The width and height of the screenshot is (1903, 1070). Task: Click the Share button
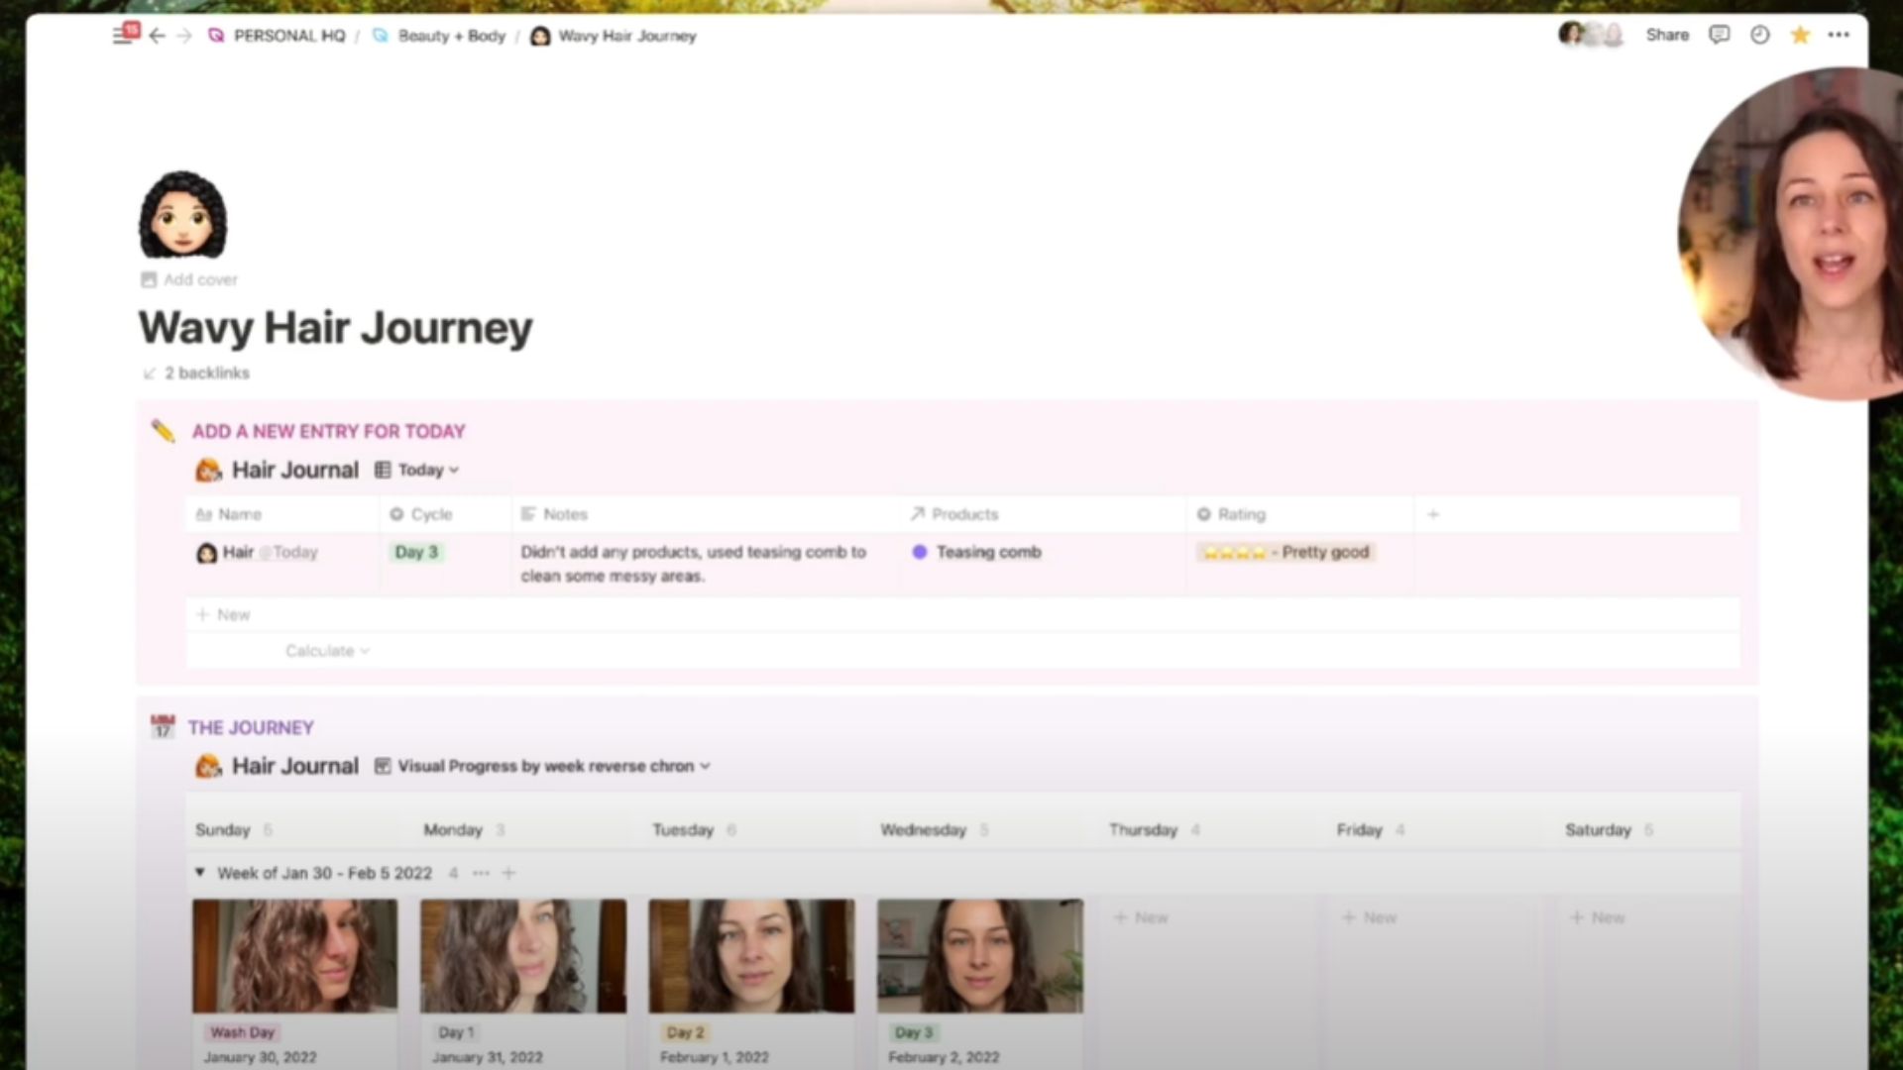coord(1666,35)
